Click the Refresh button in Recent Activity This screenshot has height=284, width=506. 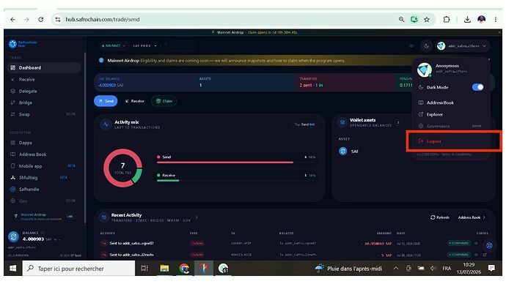pyautogui.click(x=439, y=217)
